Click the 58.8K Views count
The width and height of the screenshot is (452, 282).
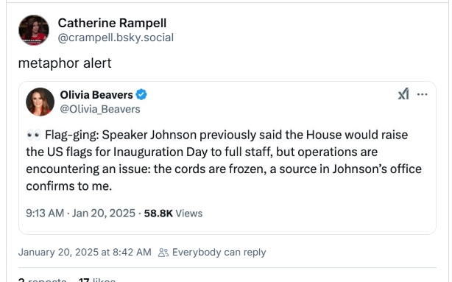click(173, 214)
